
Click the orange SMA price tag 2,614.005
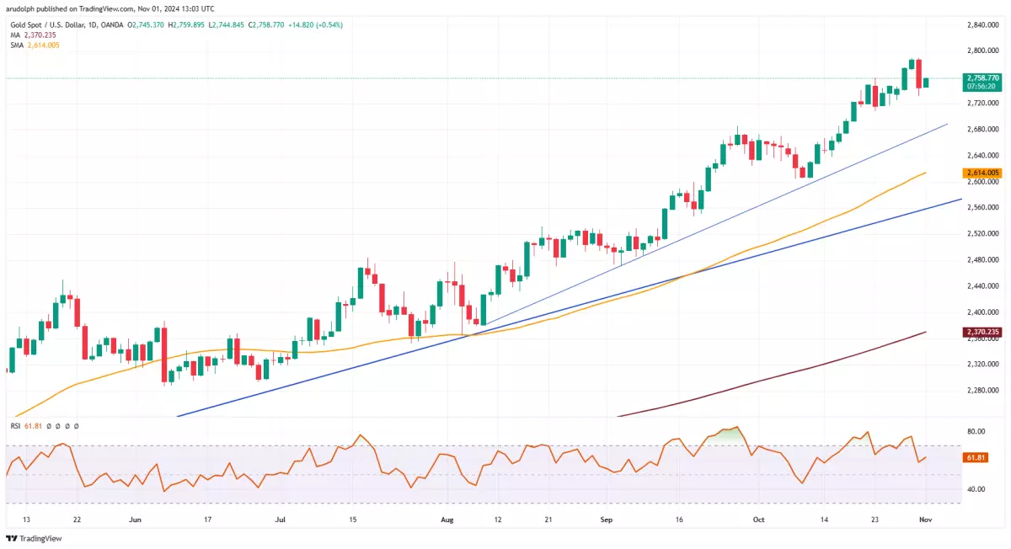(x=982, y=173)
